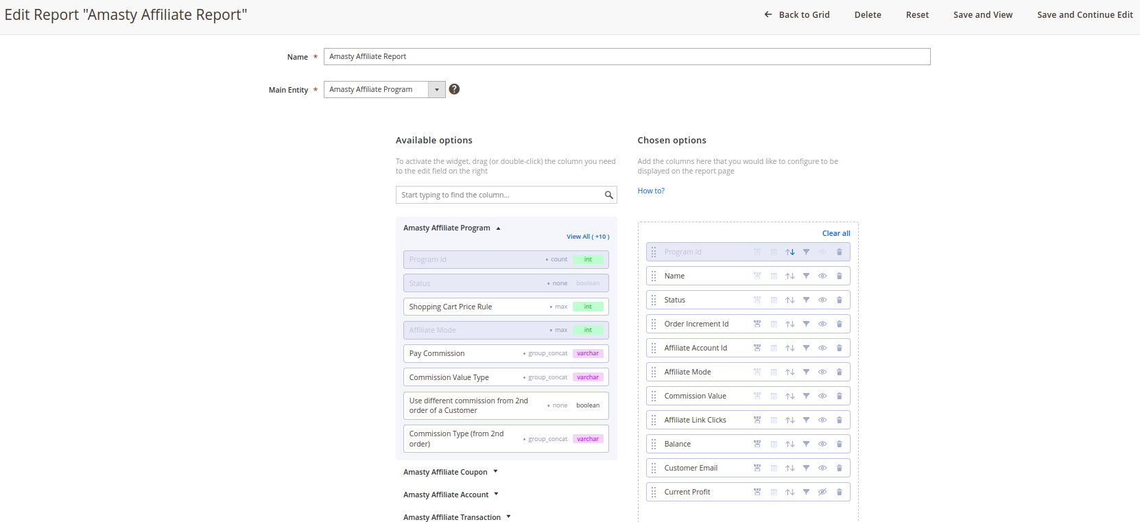Expand the Amasty Affiliate Transaction group
Screen dimensions: 1140x522
(457, 517)
